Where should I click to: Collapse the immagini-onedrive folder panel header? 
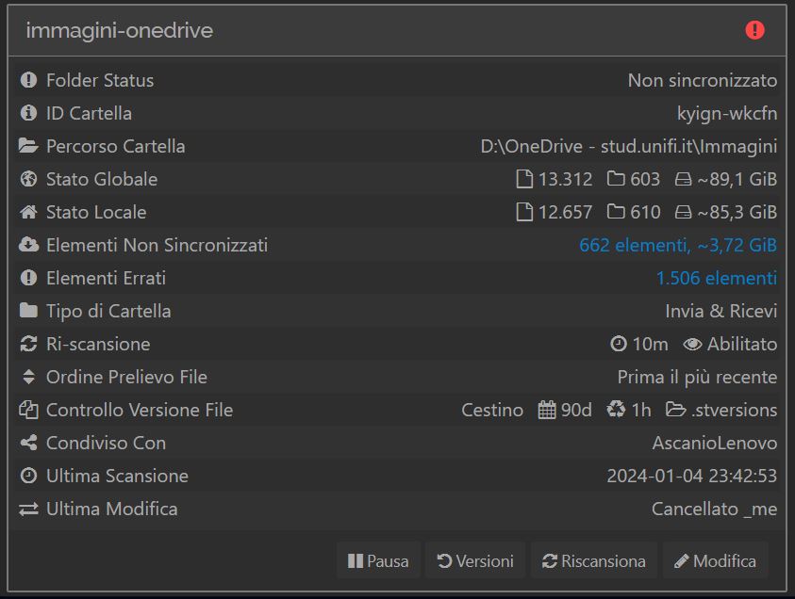pyautogui.click(x=397, y=30)
